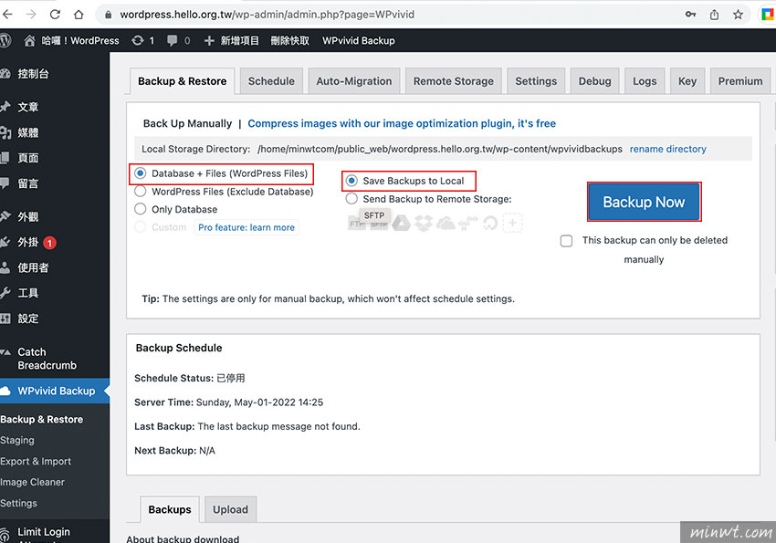Open WPvivid Backup sidebar menu
Screen dimensions: 776x543
56,391
